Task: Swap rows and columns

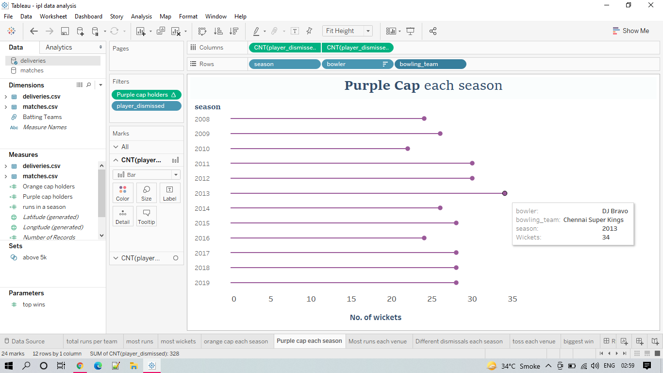Action: [202, 31]
